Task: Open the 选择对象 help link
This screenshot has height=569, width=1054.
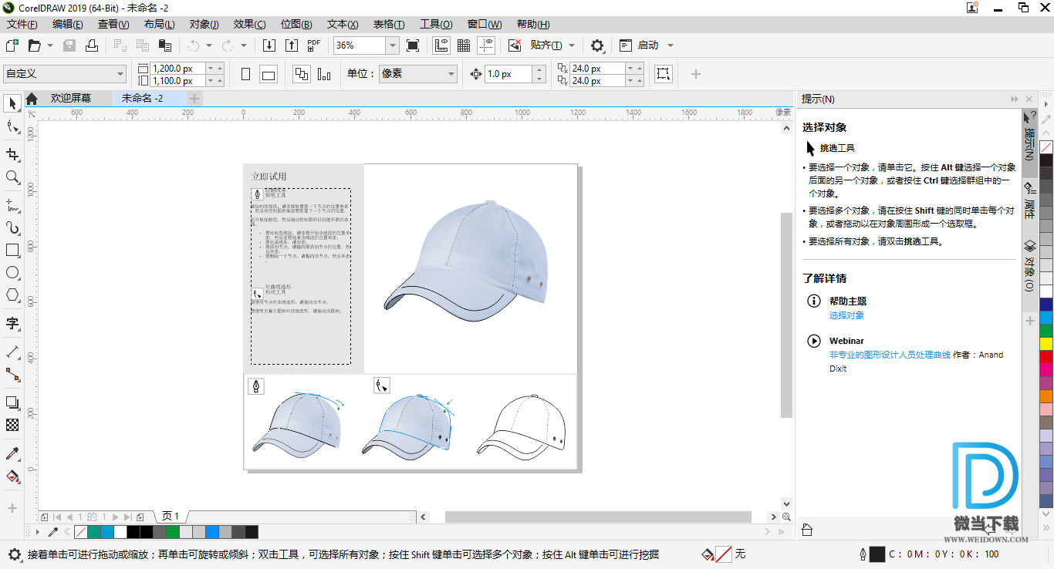Action: coord(846,315)
